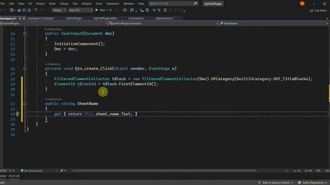This screenshot has width=330, height=185.
Task: Open the Git menu
Action: pos(30,4)
